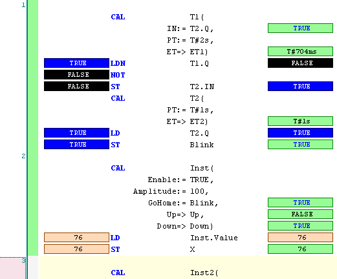This screenshot has height=279, width=337.
Task: Click the ET=> ET2) output line
Action: [187, 121]
